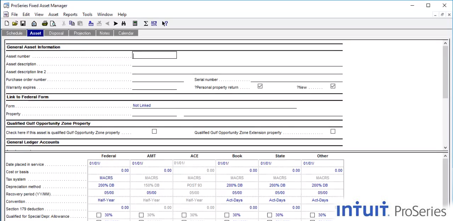Open the Find assets binoculars tool
The height and width of the screenshot is (221, 453).
(123, 23)
